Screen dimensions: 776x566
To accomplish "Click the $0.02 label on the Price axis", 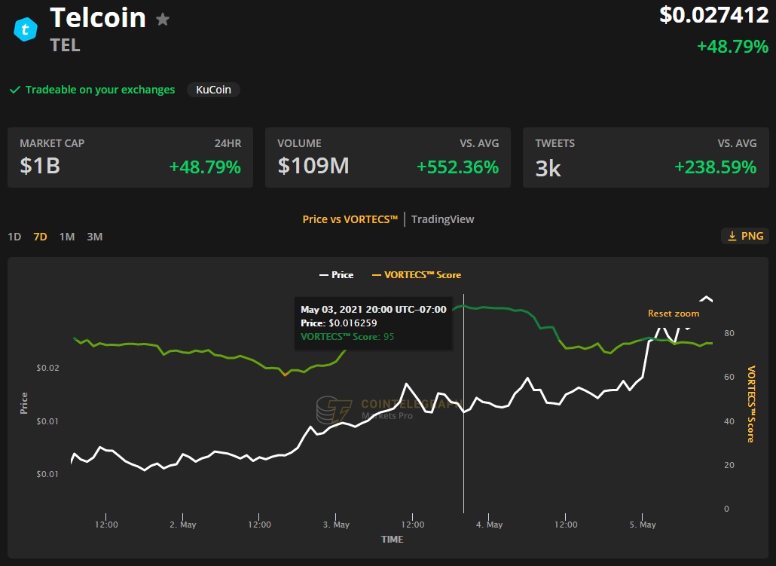I will pyautogui.click(x=47, y=368).
